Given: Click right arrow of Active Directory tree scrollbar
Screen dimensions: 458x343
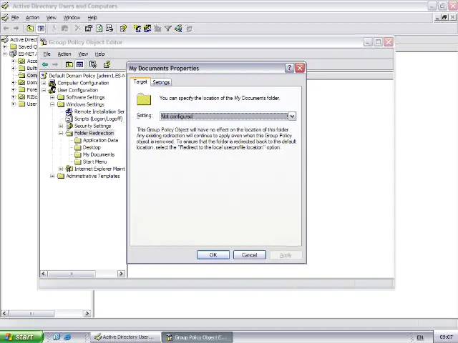Looking at the screenshot, I should coord(87,313).
